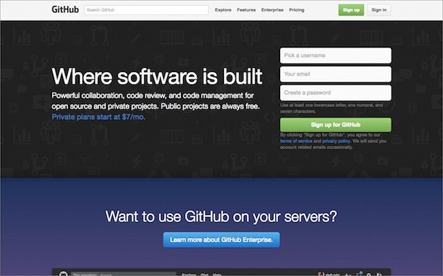Focus the Create a password field
Image resolution: width=443 pixels, height=276 pixels.
(336, 93)
